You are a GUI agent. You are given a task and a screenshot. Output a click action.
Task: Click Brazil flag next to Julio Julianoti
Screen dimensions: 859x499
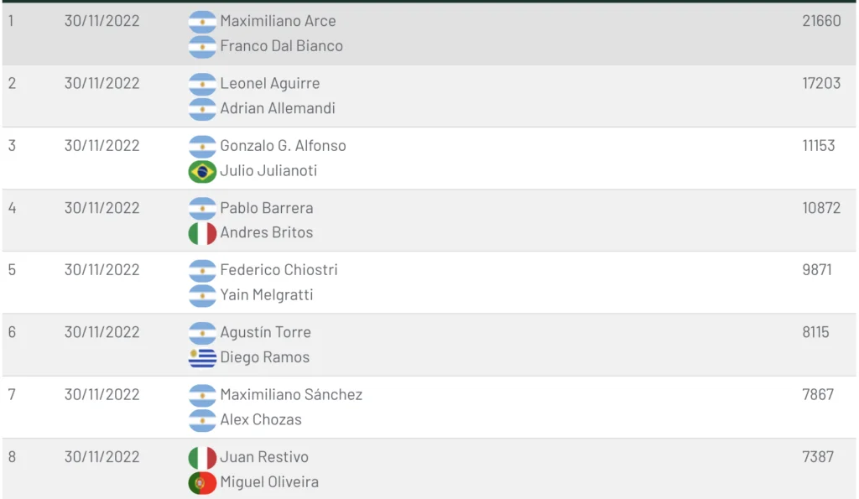202,171
